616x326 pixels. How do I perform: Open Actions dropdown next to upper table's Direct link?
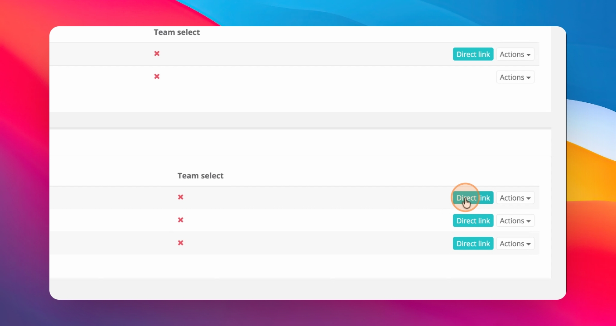(x=515, y=54)
